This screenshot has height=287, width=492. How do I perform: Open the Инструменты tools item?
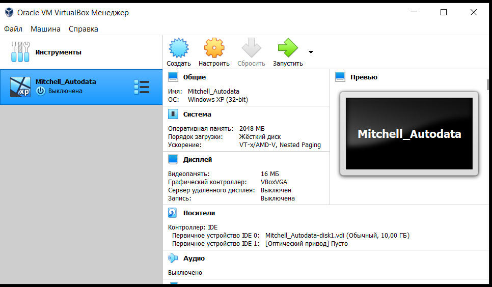[x=81, y=52]
